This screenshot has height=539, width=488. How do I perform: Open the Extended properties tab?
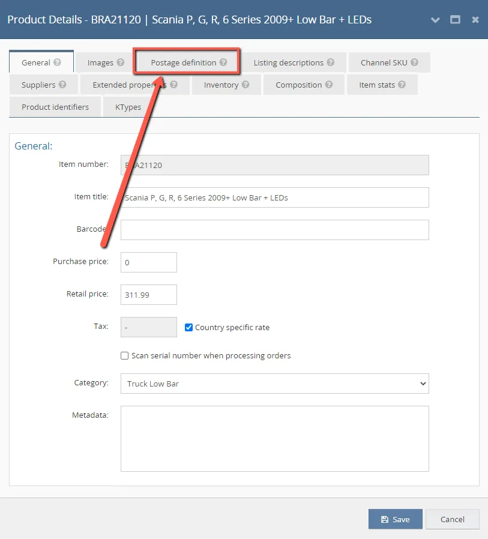pyautogui.click(x=134, y=85)
